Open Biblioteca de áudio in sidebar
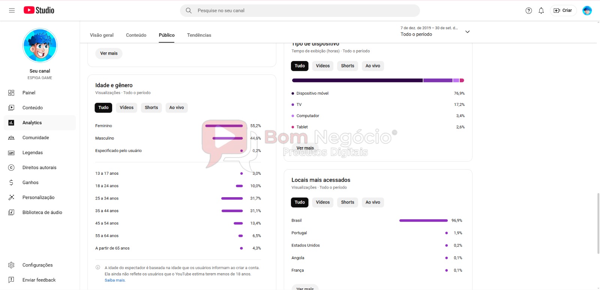 tap(42, 213)
